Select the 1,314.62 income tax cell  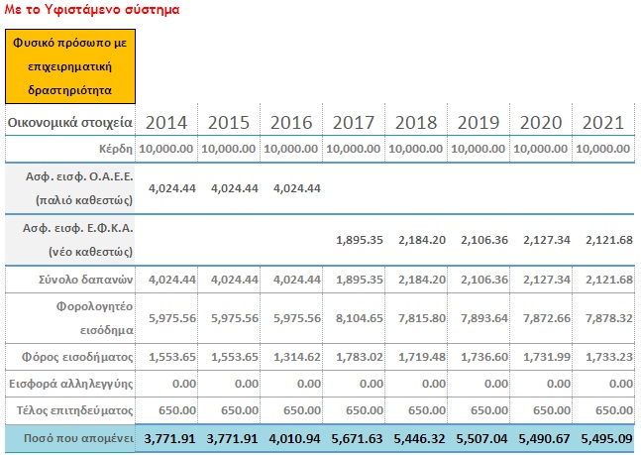point(297,357)
